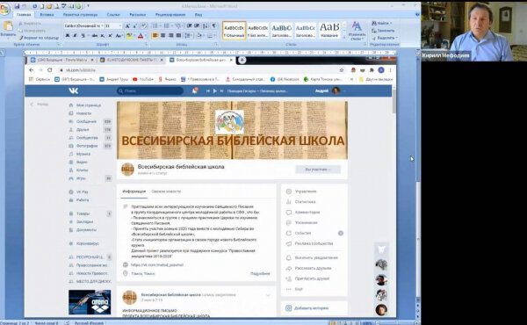Toggle align left paragraph button

coord(155,35)
